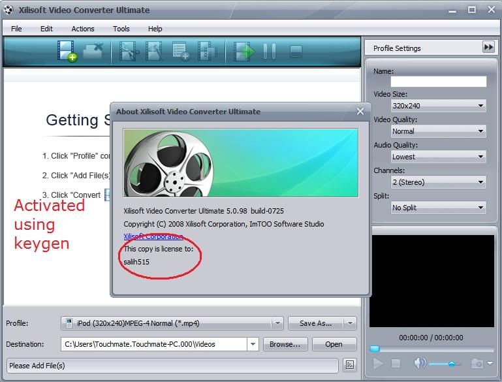Click the Xilisoft Corporation link
Image resolution: width=502 pixels, height=382 pixels.
point(153,236)
